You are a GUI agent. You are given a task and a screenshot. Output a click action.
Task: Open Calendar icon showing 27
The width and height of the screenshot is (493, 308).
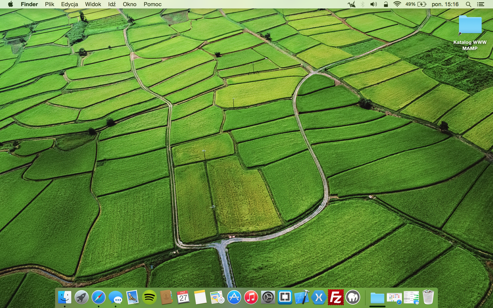click(x=183, y=297)
